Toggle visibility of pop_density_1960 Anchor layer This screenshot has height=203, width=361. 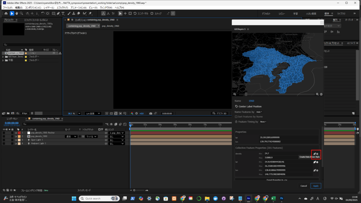pos(4,133)
